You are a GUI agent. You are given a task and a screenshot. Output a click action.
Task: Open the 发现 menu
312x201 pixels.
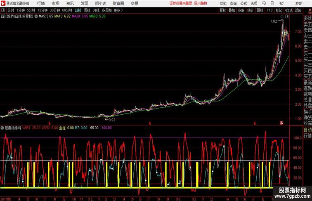[84, 3]
